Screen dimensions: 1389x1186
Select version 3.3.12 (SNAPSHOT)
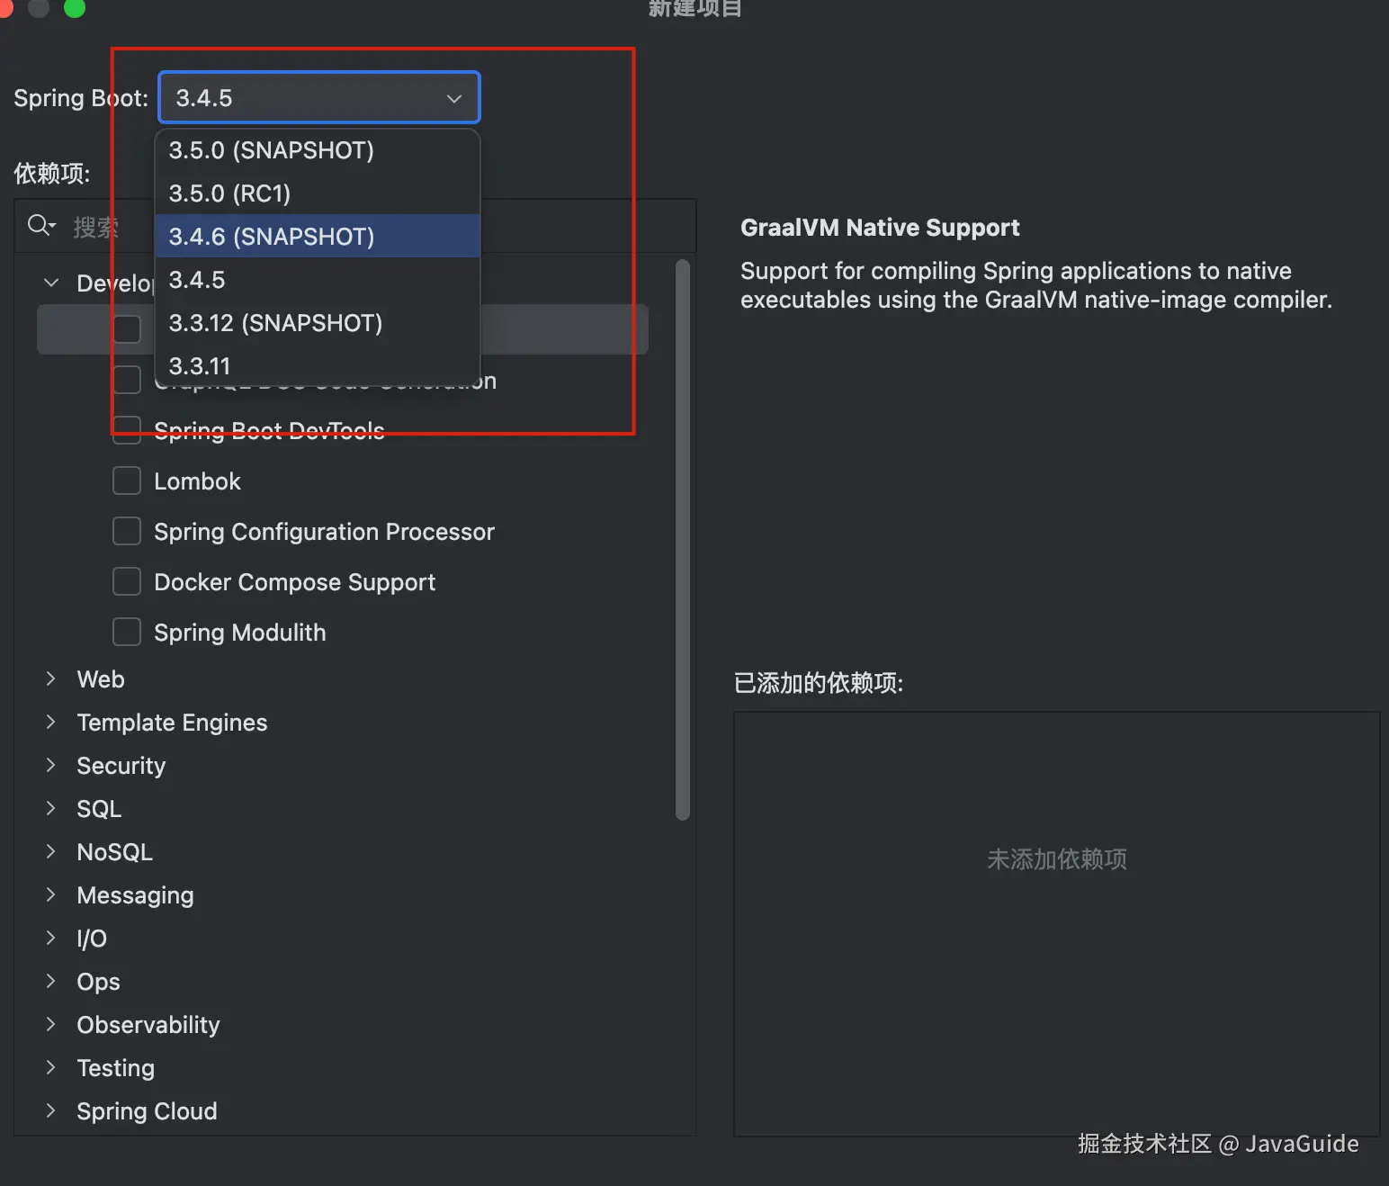tap(318, 323)
